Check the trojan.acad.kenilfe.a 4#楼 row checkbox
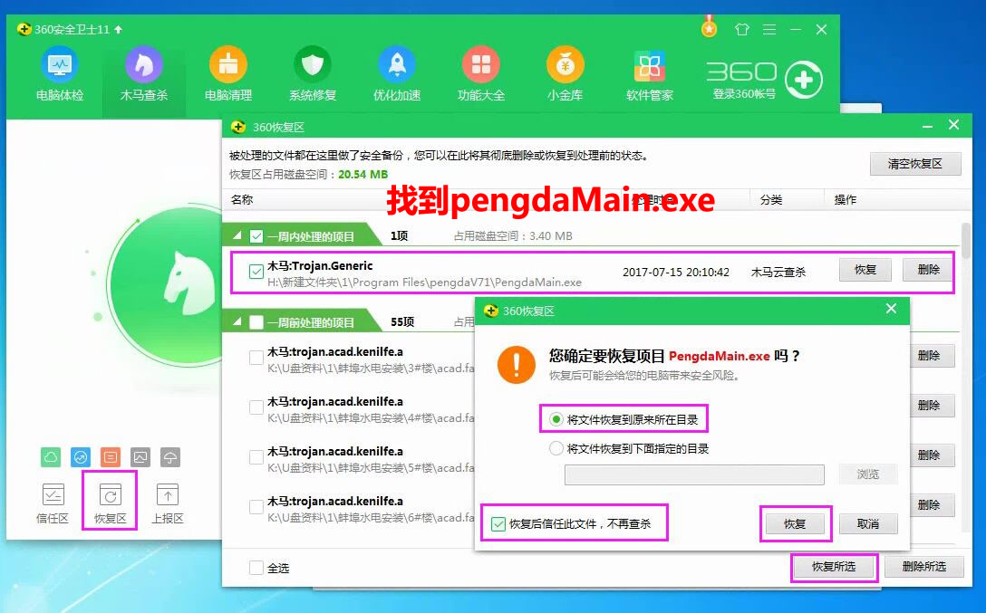Screen dimensions: 986x613 click(256, 407)
